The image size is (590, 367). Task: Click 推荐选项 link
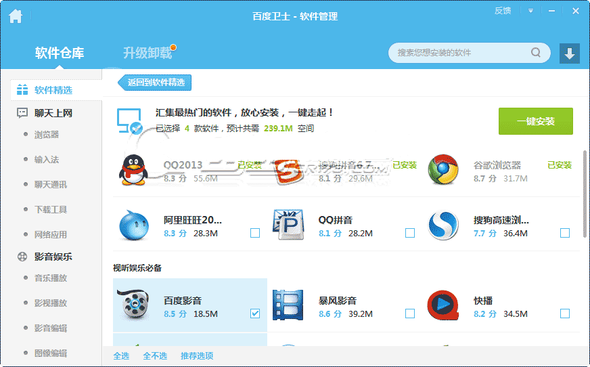197,355
